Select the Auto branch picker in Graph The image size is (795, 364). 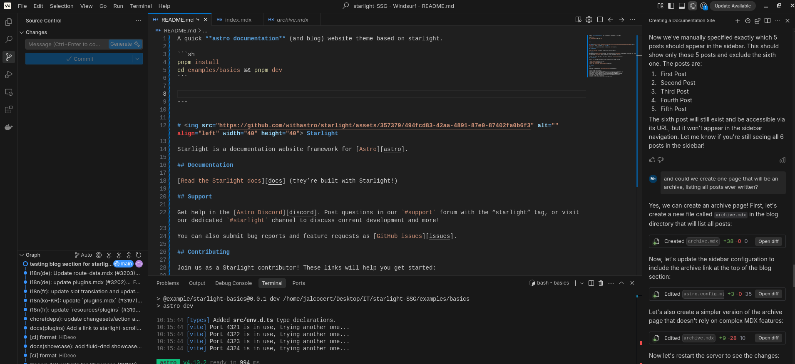[x=83, y=255]
